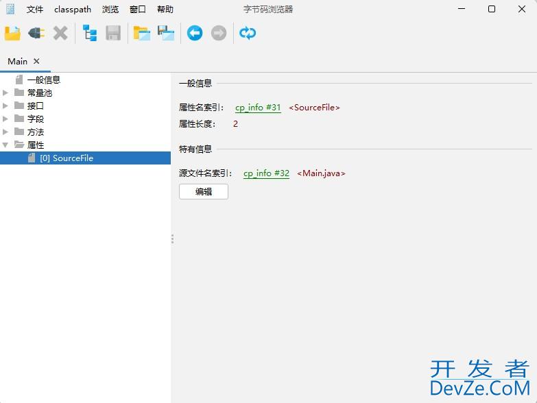The width and height of the screenshot is (537, 403).
Task: Collapse the 属性 tree node
Action: pyautogui.click(x=6, y=145)
